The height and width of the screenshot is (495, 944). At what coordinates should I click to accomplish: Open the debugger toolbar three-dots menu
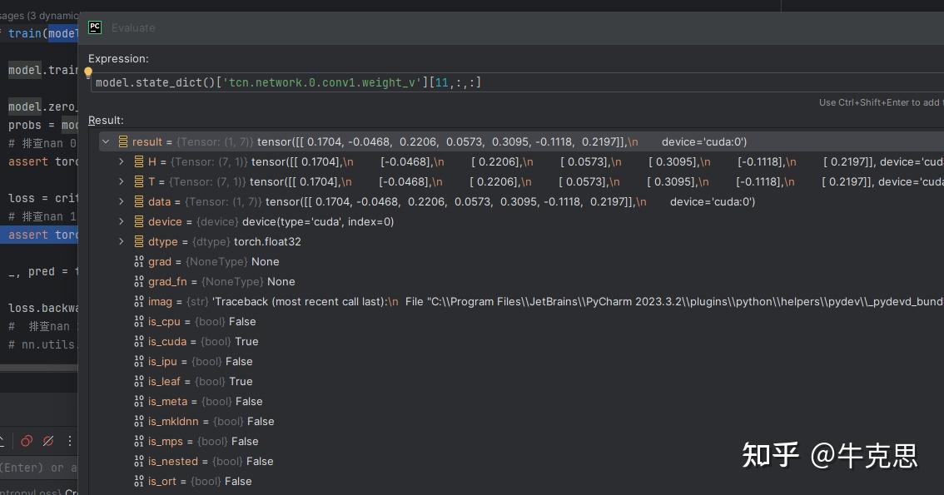tap(70, 441)
